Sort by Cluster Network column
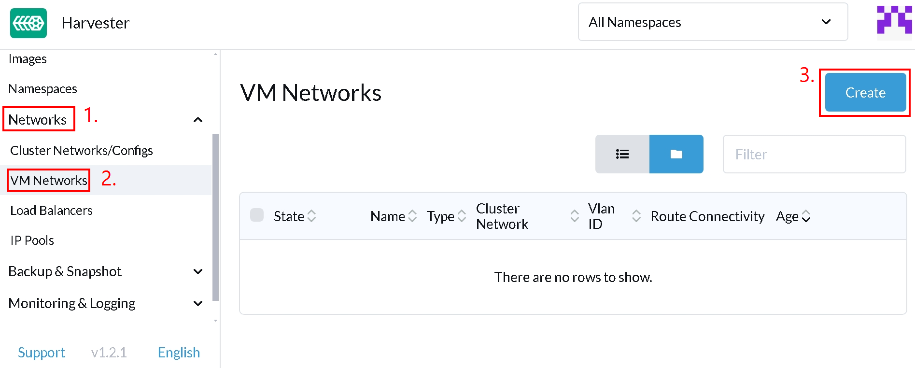This screenshot has height=368, width=915. [x=527, y=216]
